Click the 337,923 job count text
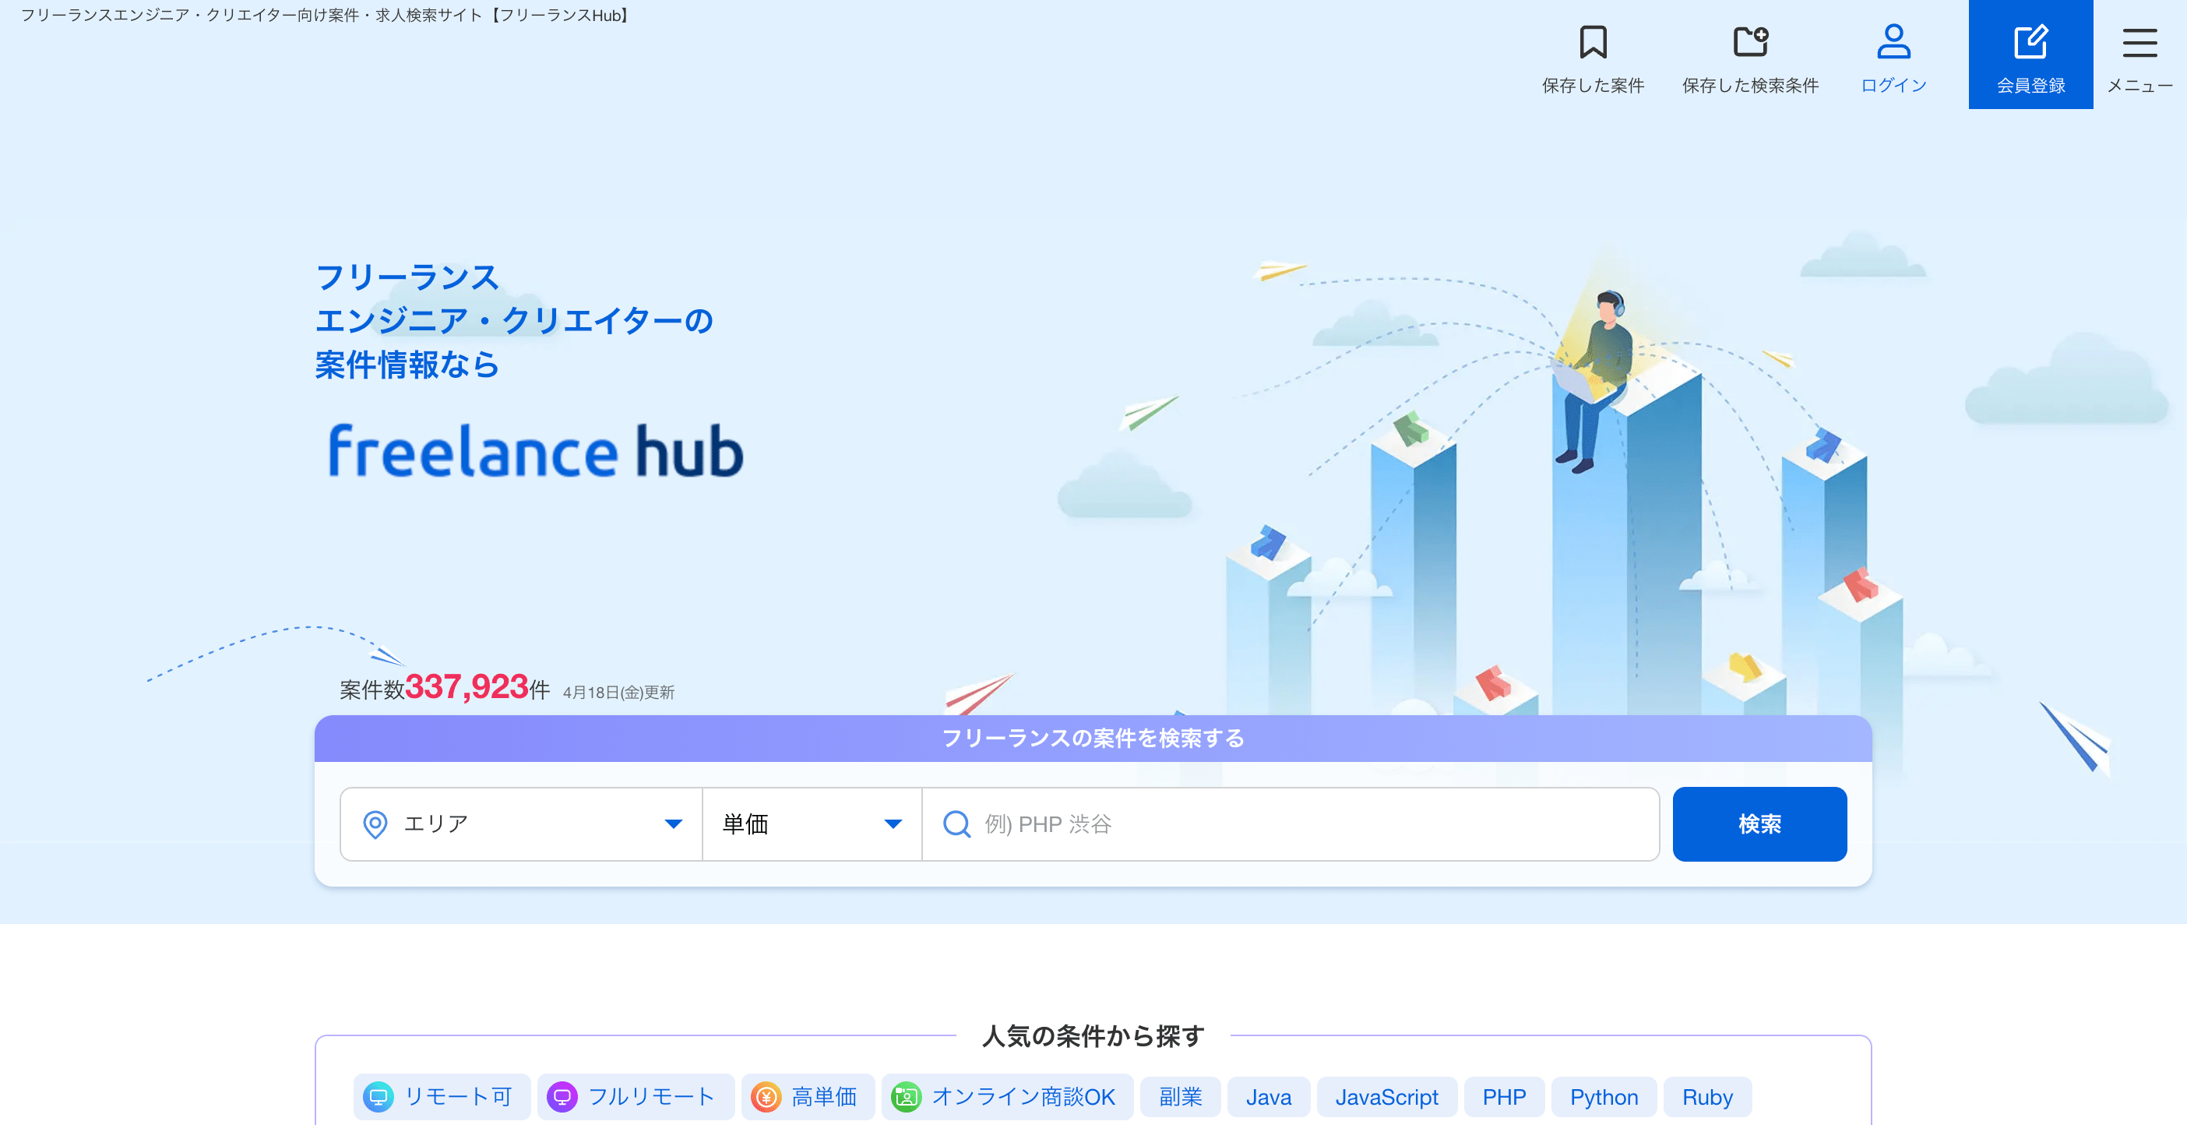Viewport: 2187px width, 1125px height. pos(466,686)
